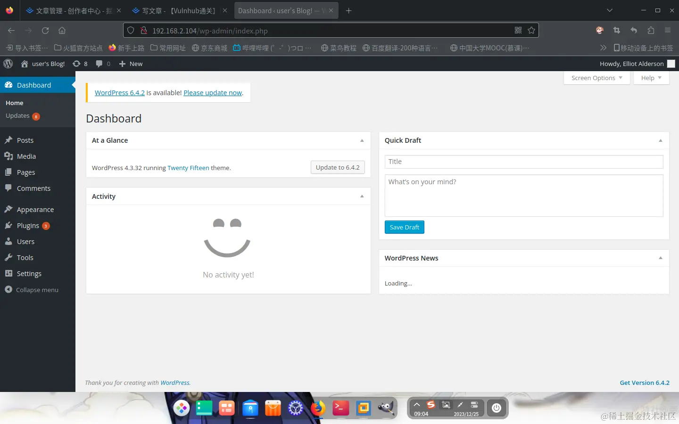Click the Sogou input method tray icon
Screen dimensions: 679x424
click(x=431, y=405)
